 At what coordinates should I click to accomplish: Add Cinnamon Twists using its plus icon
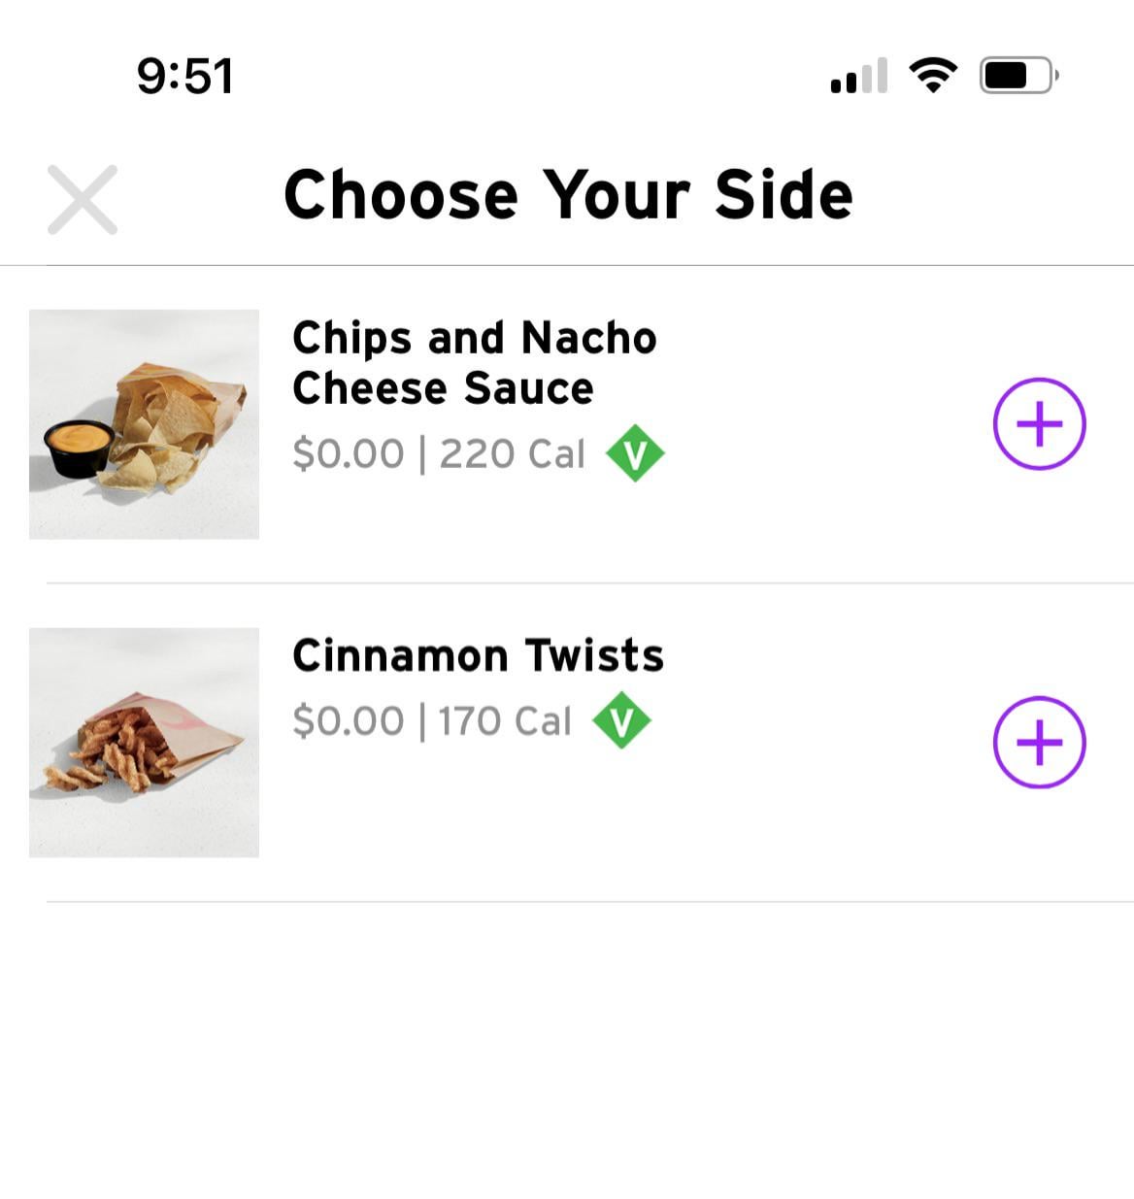1039,743
